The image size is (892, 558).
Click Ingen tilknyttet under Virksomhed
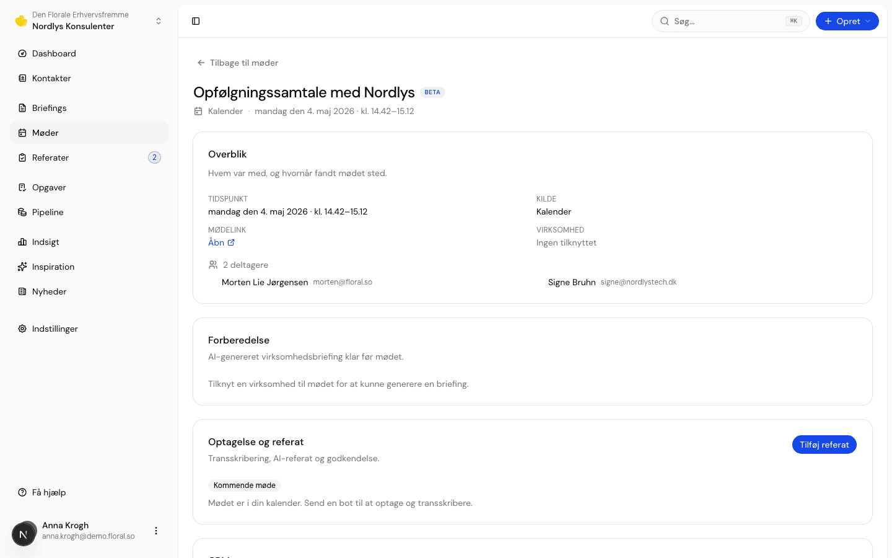point(566,242)
